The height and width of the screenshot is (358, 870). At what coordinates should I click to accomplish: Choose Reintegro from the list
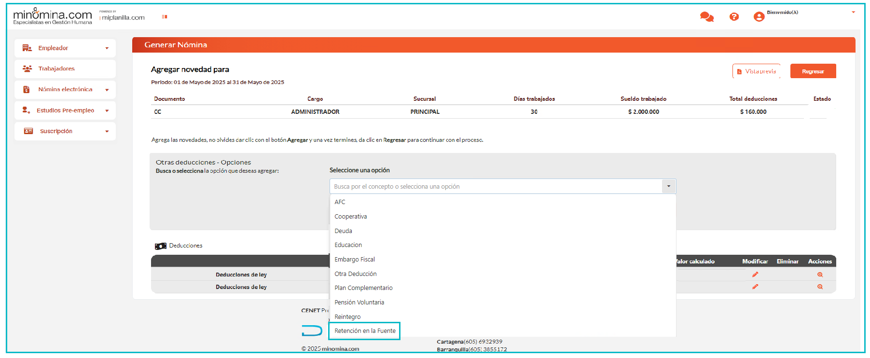[503, 317]
